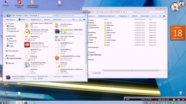Sort by Änderungsdatum column header

pos(140,19)
